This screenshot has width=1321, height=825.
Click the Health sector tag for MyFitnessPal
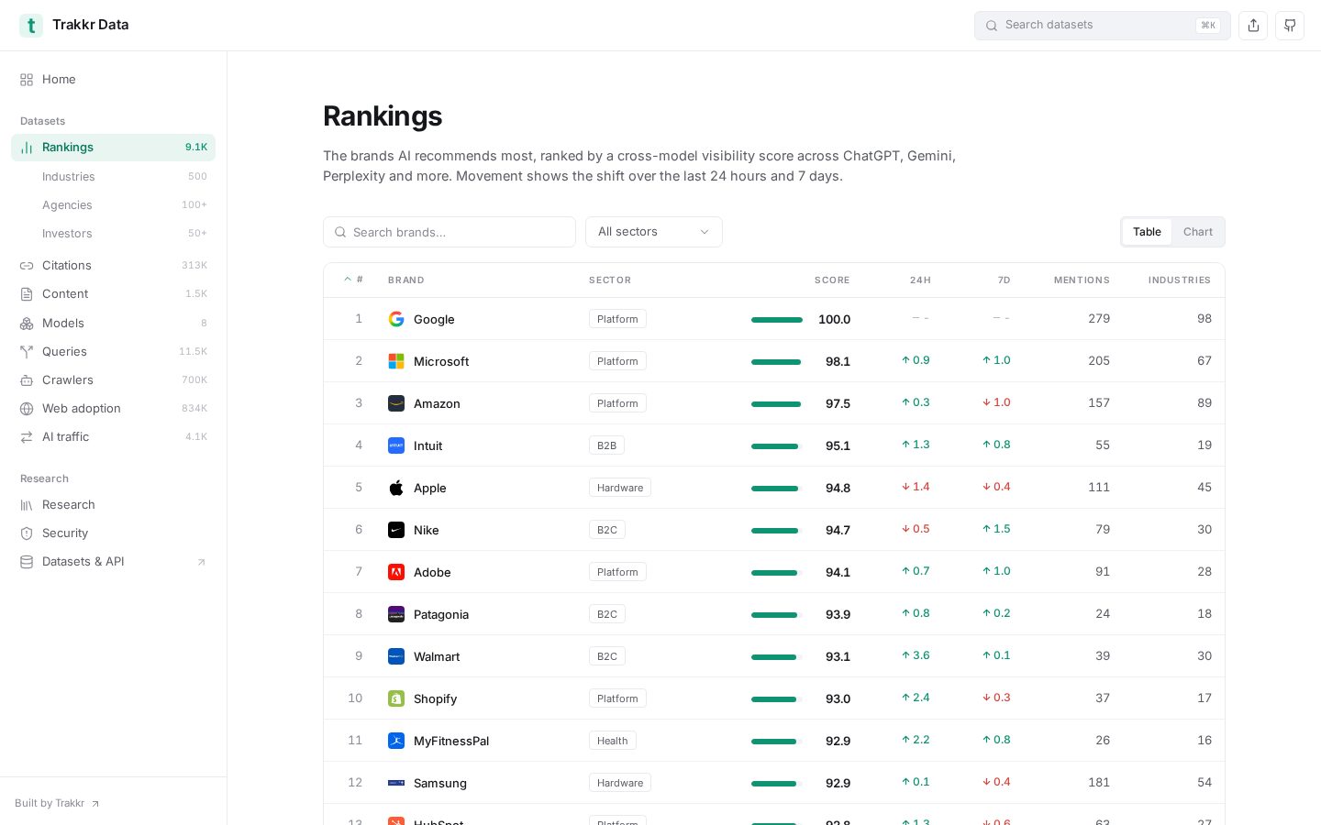[x=613, y=741]
